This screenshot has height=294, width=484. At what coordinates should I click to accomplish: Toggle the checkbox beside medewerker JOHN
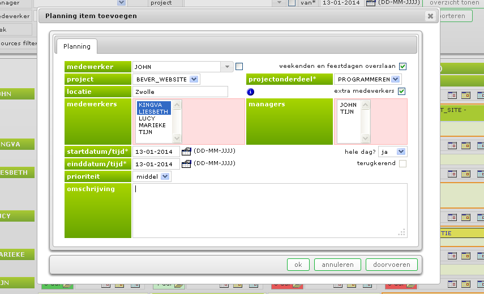pos(239,67)
